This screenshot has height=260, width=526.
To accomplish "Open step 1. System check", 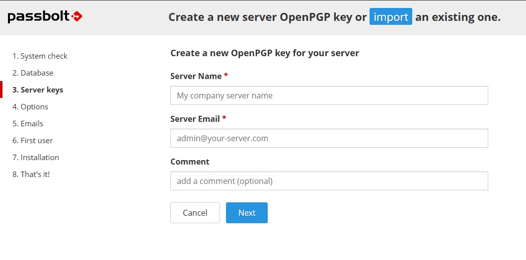I will click(x=40, y=56).
